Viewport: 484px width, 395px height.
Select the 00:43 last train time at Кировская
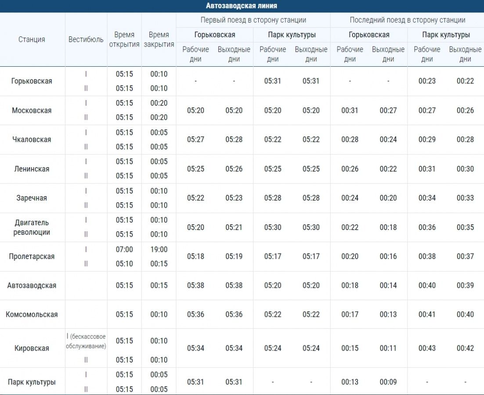[x=426, y=348]
